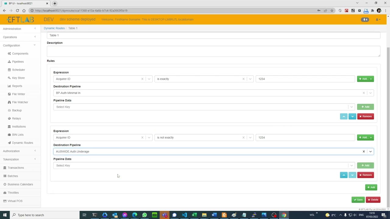Add a new rule with the Add button

[371, 187]
